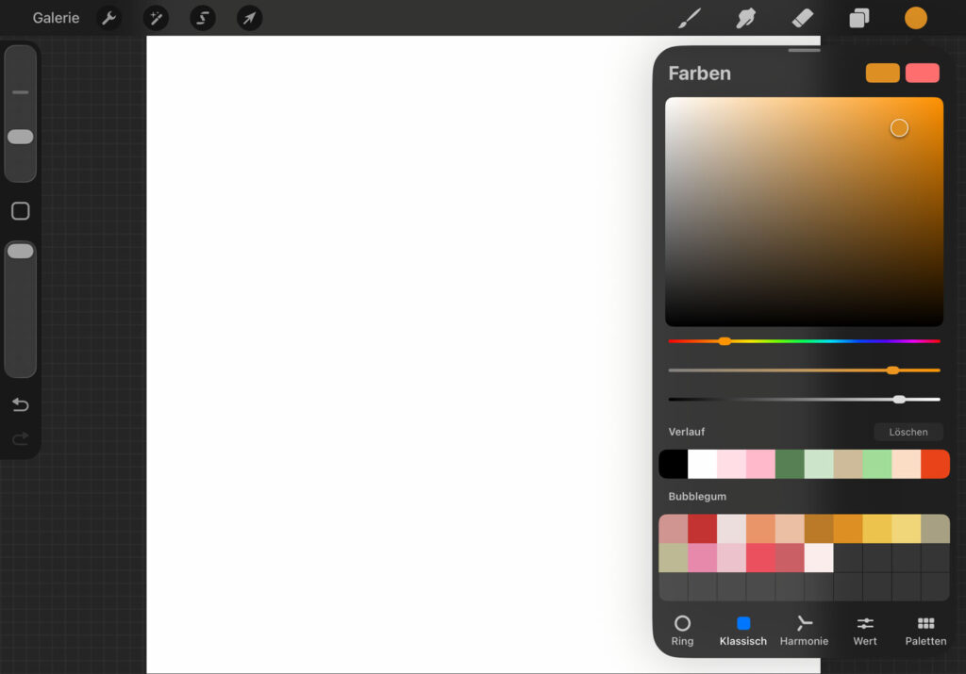Pick red-orange from Verlauf history

(x=935, y=464)
